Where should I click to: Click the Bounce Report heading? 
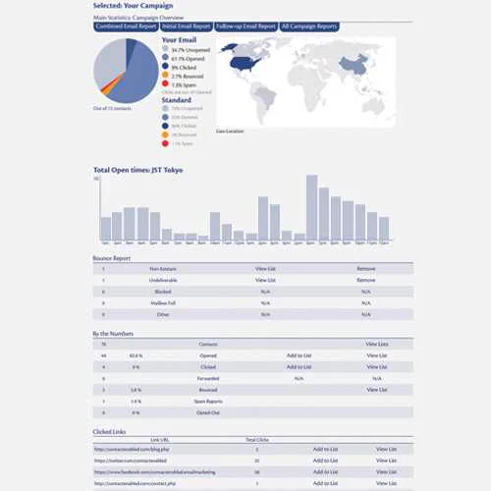coord(112,258)
